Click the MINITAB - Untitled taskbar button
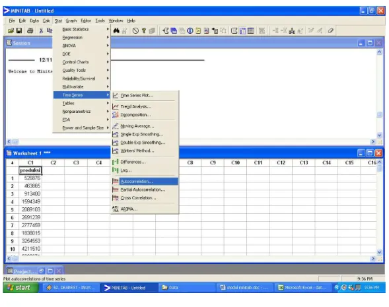The image size is (389, 307). [x=129, y=287]
